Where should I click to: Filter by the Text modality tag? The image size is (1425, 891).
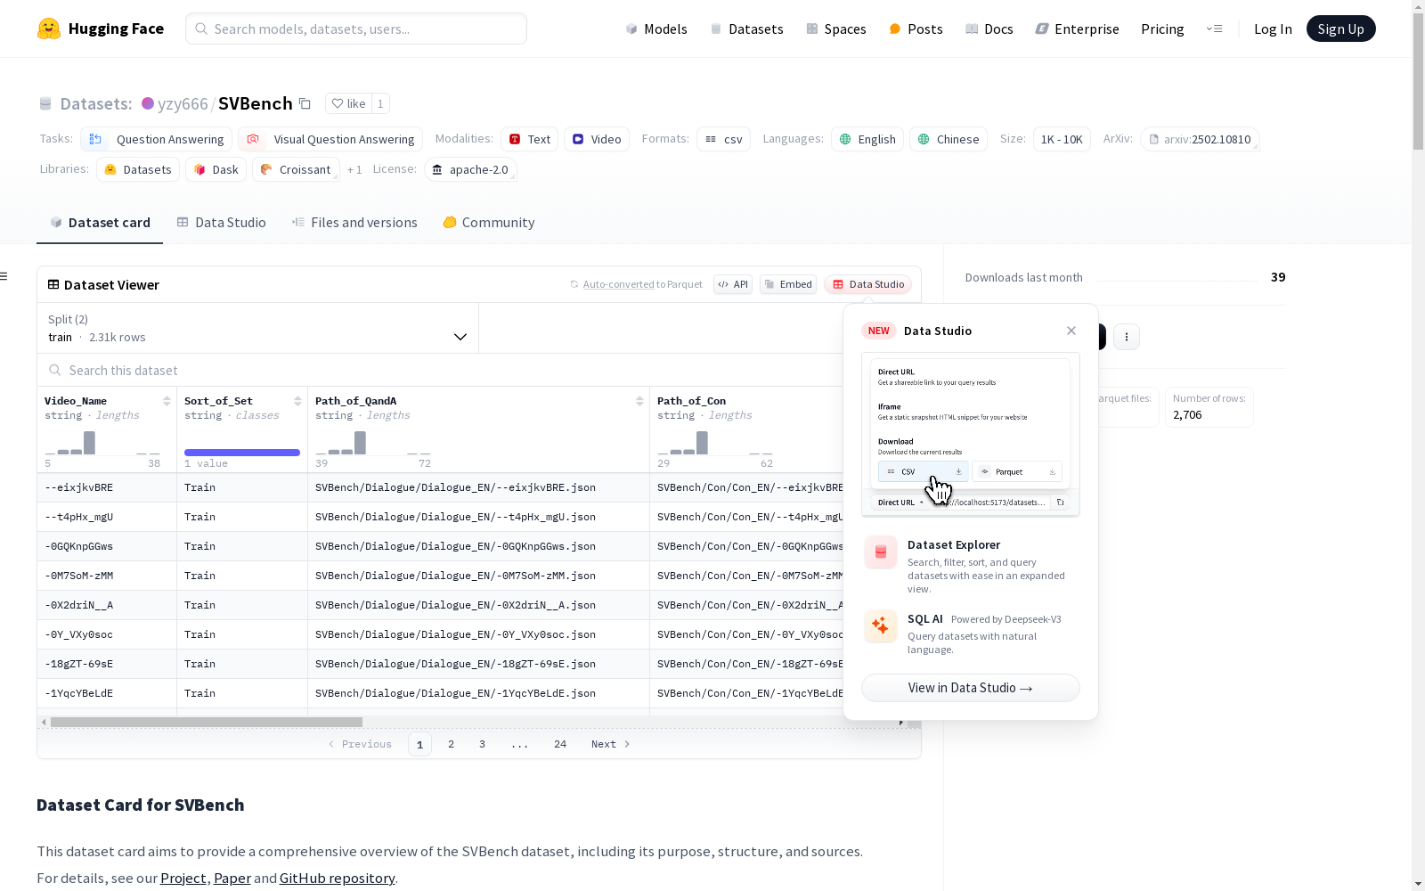[x=530, y=139]
